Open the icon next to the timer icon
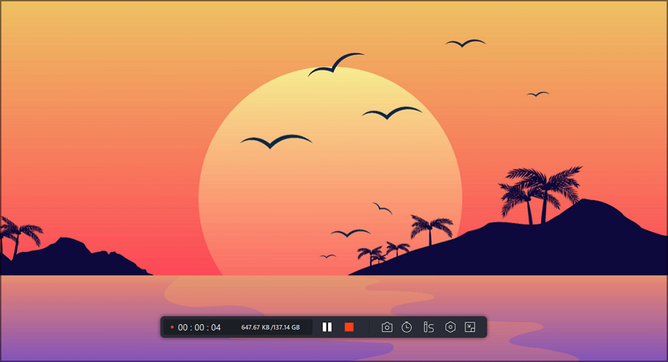The image size is (668, 362). click(429, 327)
